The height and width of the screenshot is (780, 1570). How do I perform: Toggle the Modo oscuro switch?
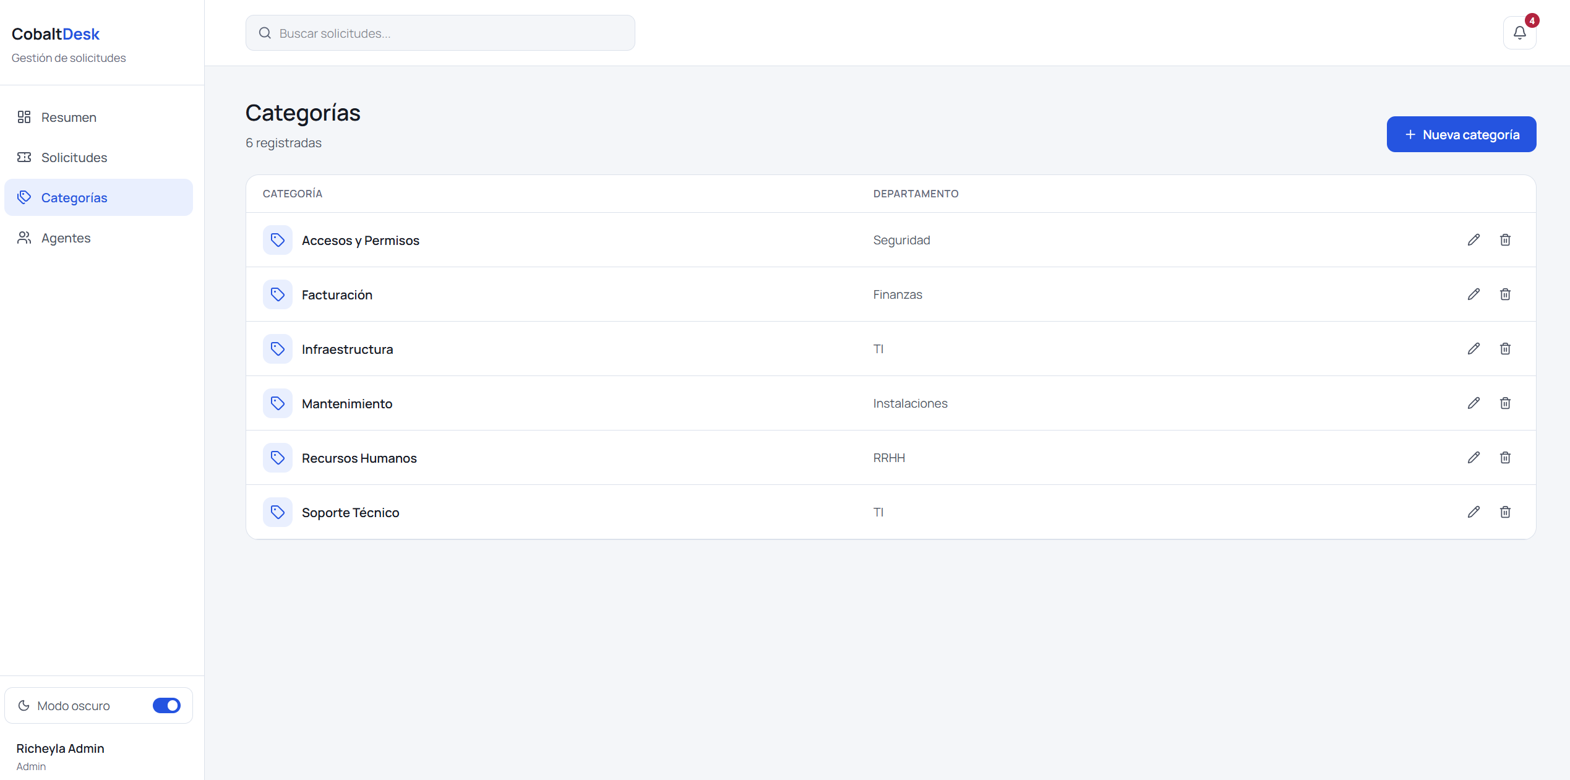pyautogui.click(x=166, y=706)
